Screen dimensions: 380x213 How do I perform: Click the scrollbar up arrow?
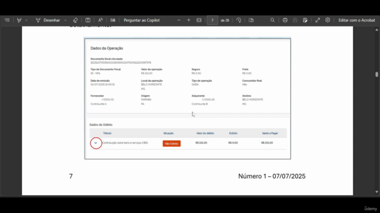376,30
